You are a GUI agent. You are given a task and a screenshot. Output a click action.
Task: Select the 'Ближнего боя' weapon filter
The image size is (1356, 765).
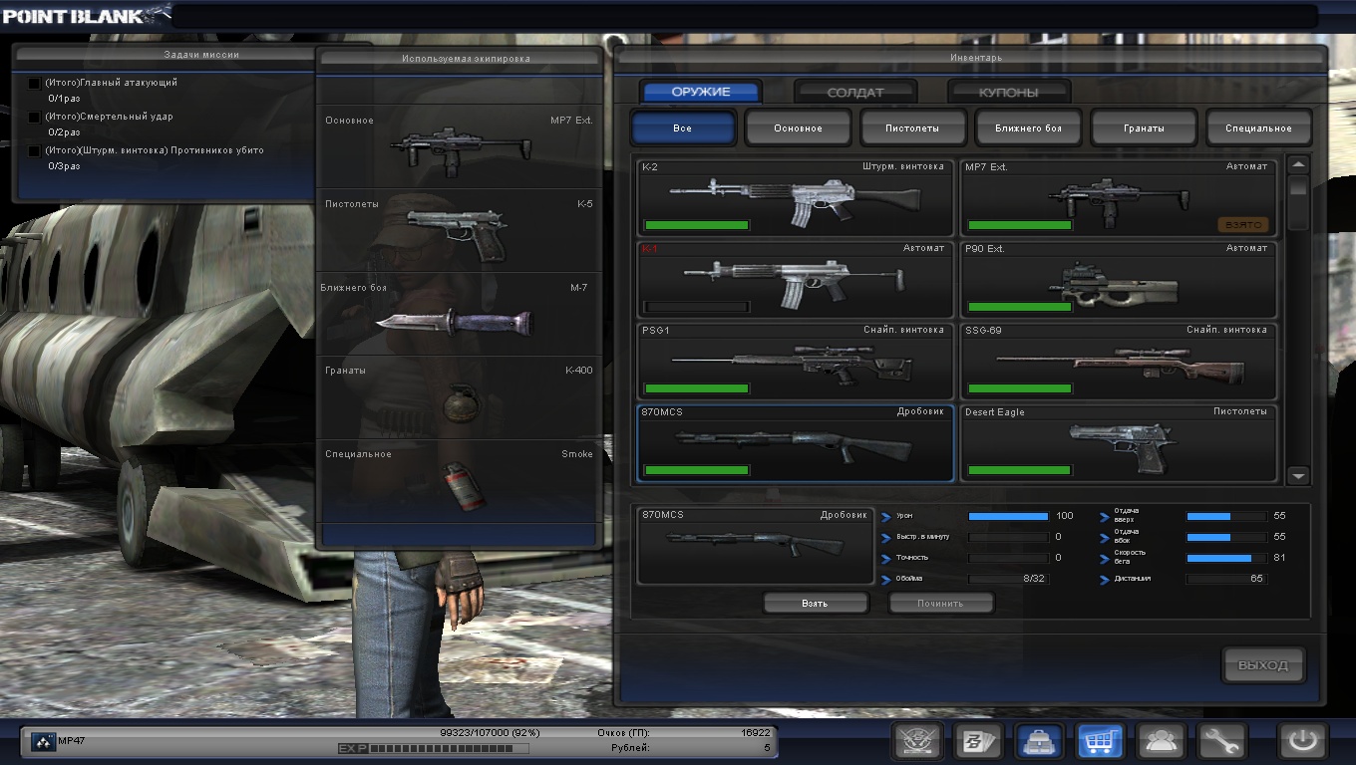point(1029,128)
